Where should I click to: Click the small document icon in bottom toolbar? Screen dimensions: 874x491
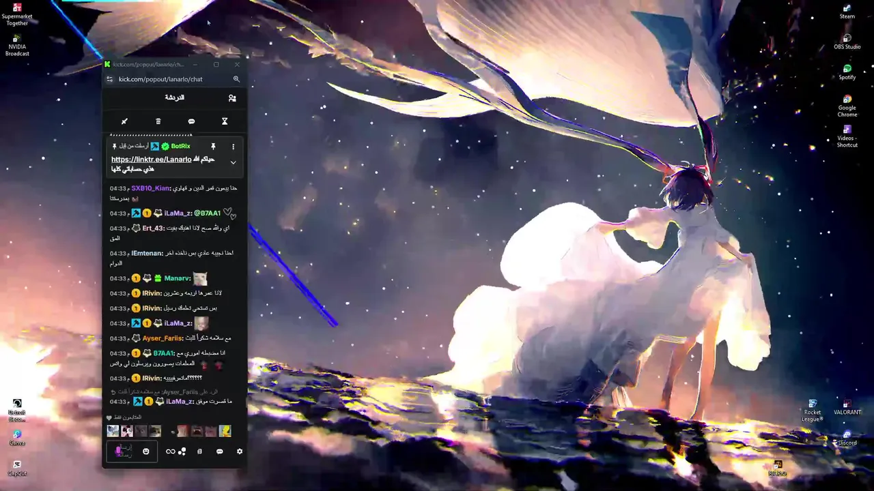point(199,451)
